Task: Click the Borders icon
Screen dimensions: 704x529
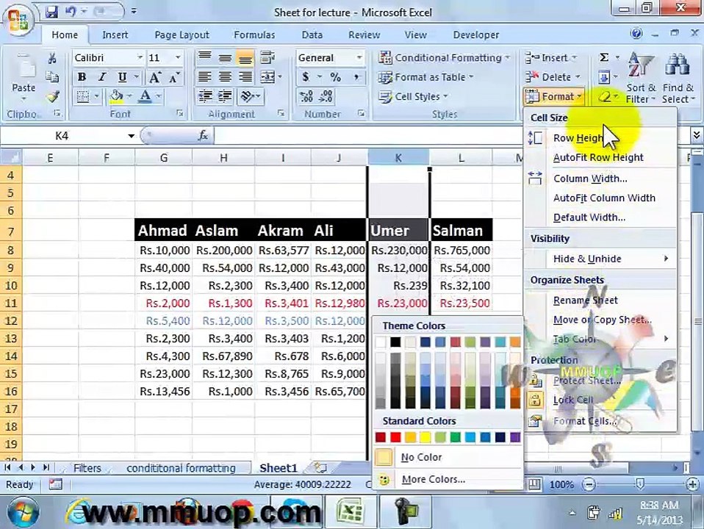Action: pos(83,96)
